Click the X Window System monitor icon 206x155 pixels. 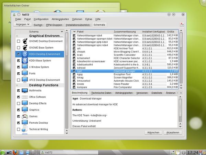click(25, 67)
